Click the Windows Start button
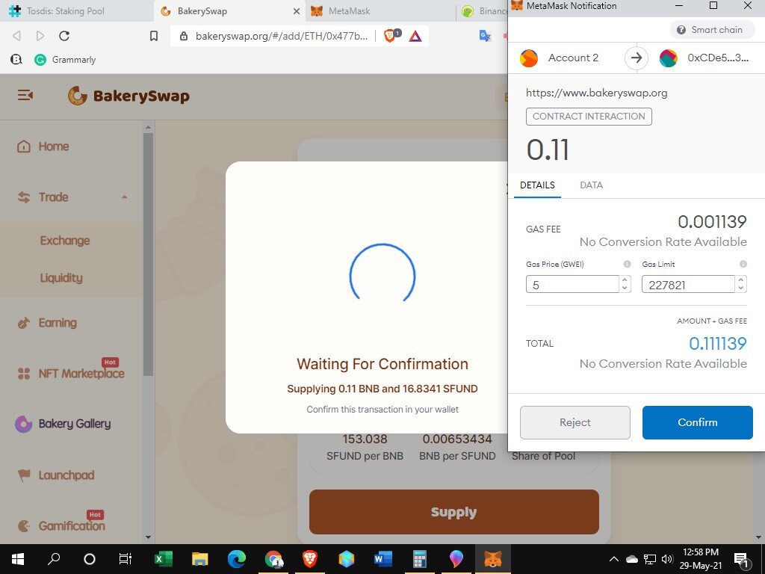 [18, 559]
